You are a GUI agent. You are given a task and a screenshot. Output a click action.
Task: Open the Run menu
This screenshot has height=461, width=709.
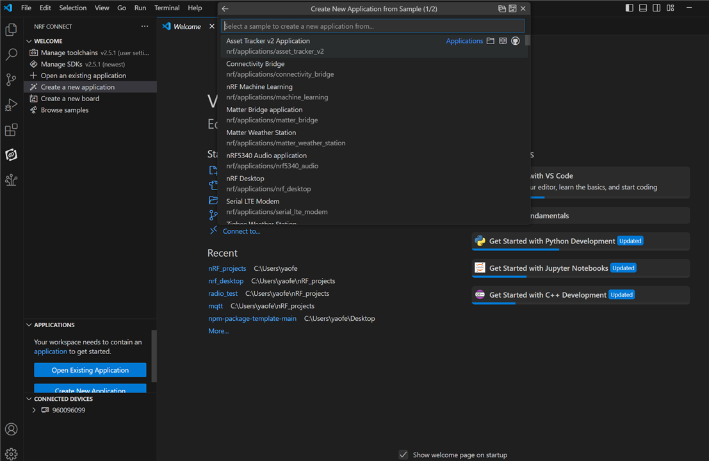[x=140, y=8]
